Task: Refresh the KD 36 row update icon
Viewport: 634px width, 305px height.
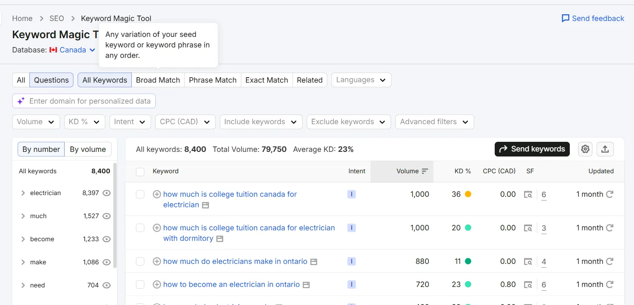Action: [x=610, y=194]
